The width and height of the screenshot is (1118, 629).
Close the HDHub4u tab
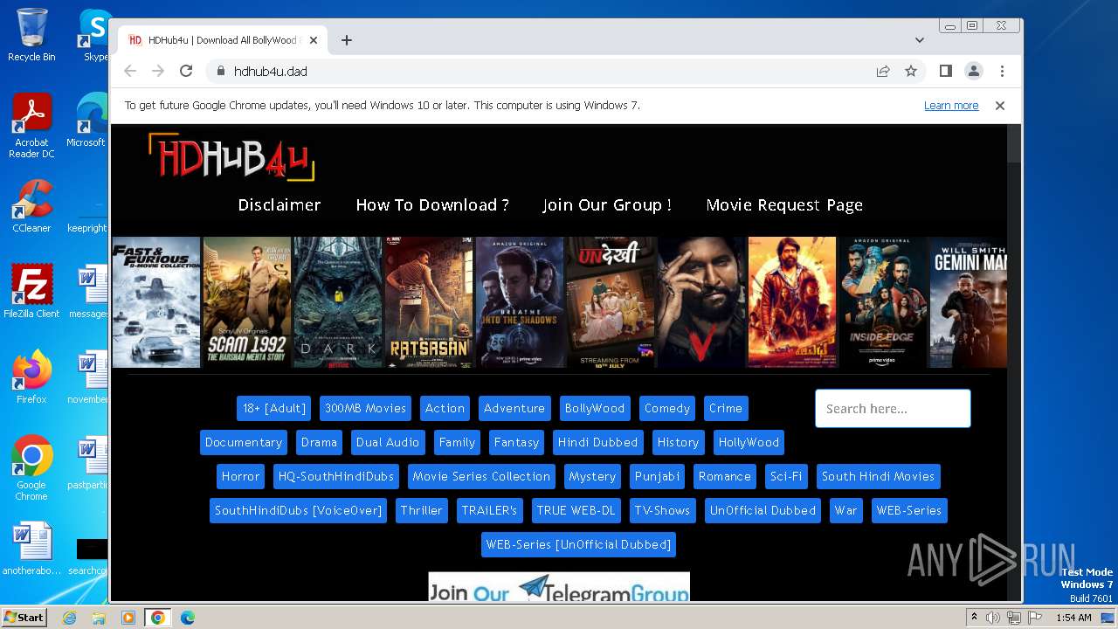313,40
